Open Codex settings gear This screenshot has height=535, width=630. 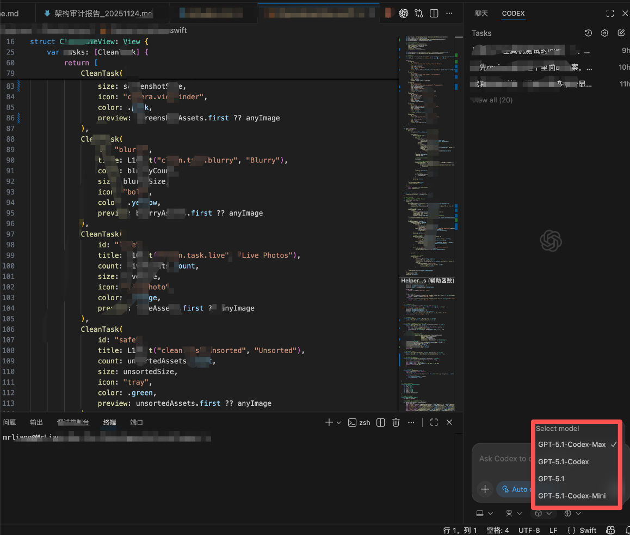coord(604,33)
